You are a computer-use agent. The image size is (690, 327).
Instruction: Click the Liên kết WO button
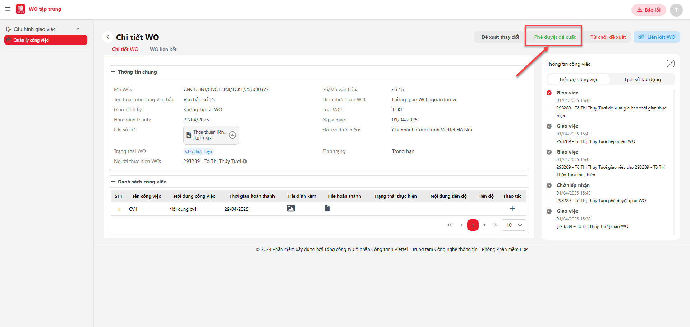click(657, 37)
